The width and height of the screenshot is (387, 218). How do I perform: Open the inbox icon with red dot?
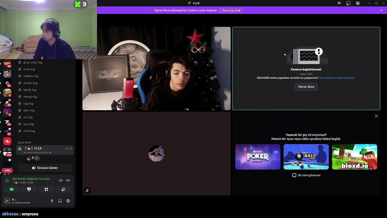[x=349, y=3]
